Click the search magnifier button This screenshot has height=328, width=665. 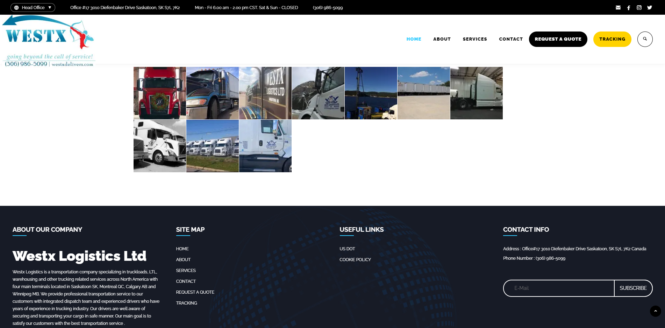coord(645,39)
